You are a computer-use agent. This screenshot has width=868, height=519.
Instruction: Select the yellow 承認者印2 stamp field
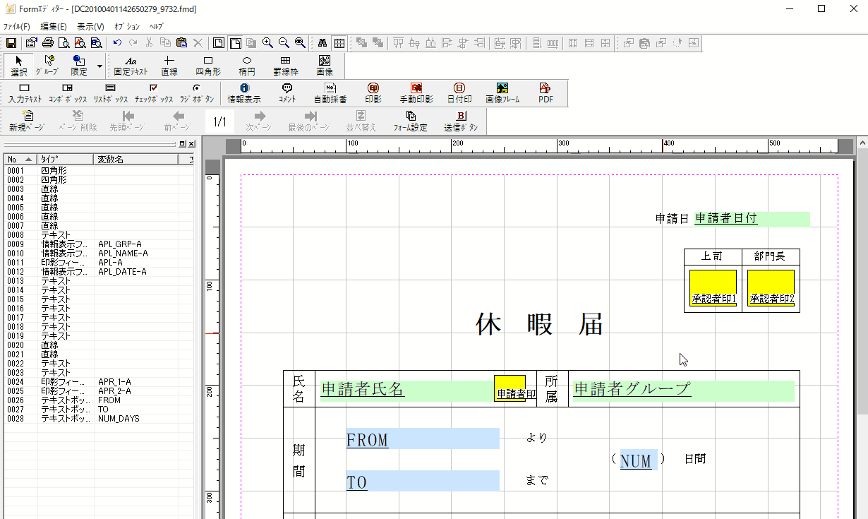[x=771, y=288]
